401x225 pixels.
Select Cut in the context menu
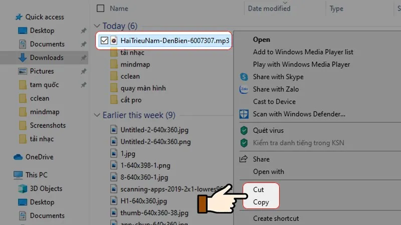pyautogui.click(x=258, y=189)
